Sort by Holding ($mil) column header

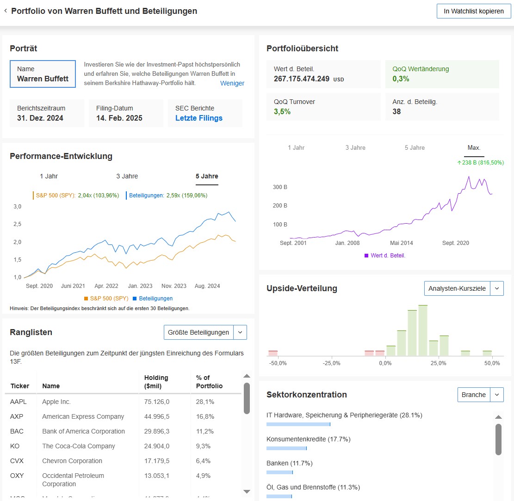click(156, 382)
